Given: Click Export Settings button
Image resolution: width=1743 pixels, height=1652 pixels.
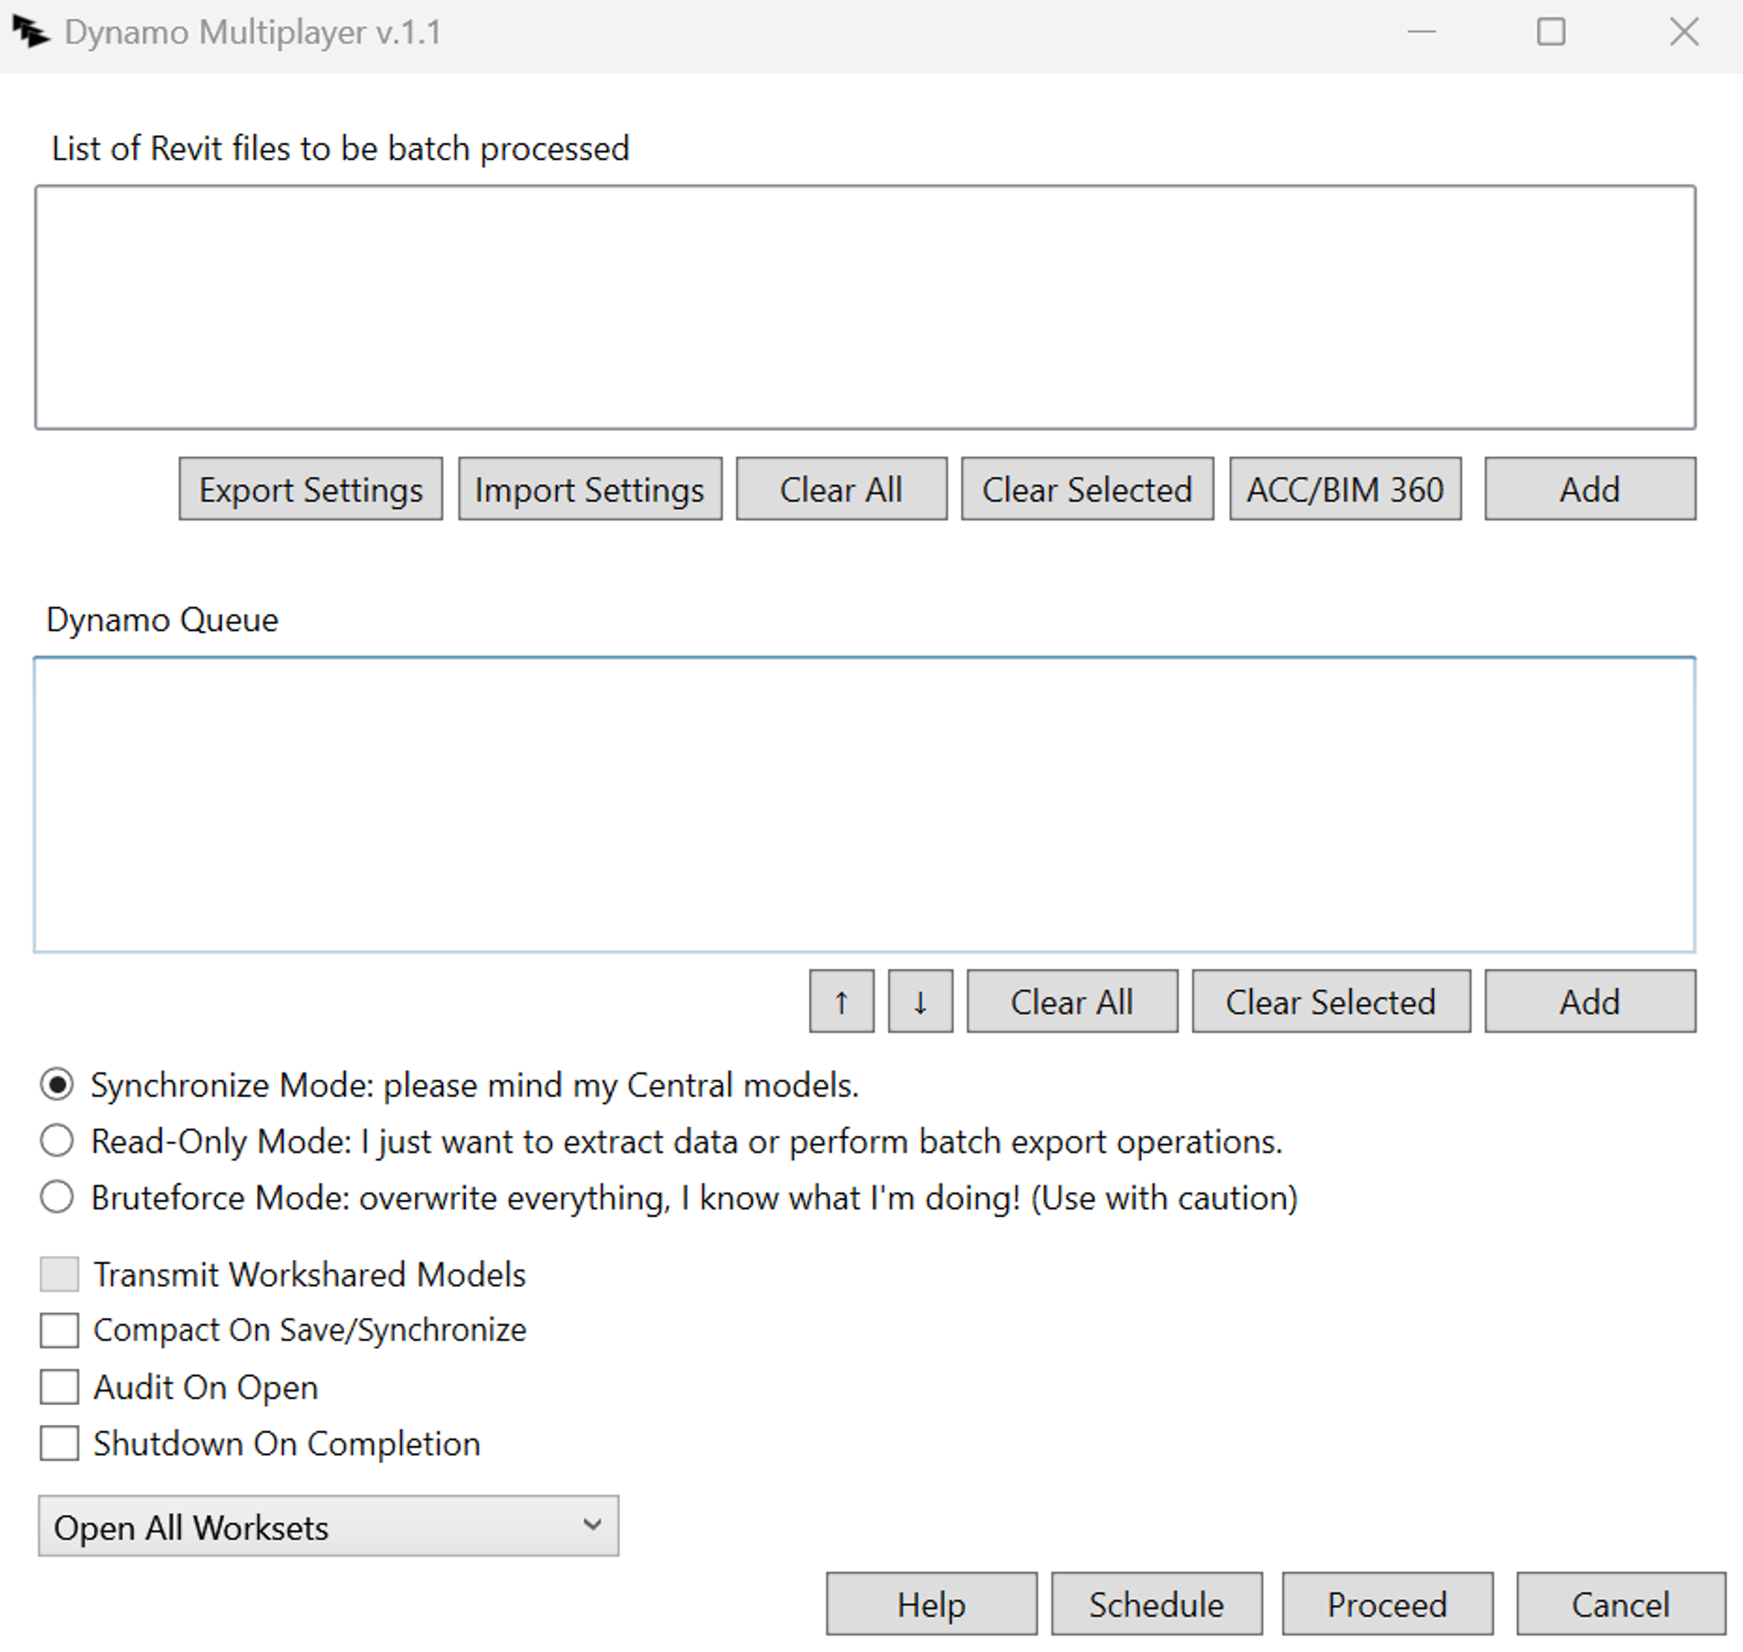Looking at the screenshot, I should (x=310, y=490).
